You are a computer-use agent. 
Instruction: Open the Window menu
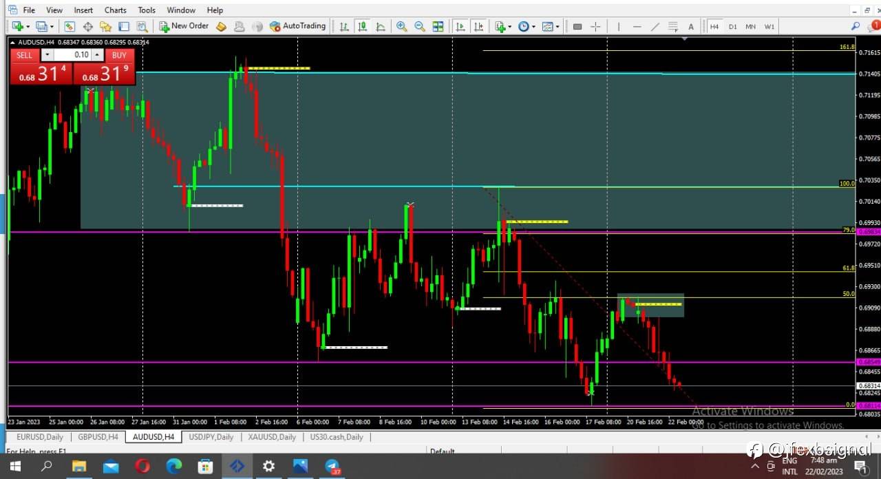[181, 10]
